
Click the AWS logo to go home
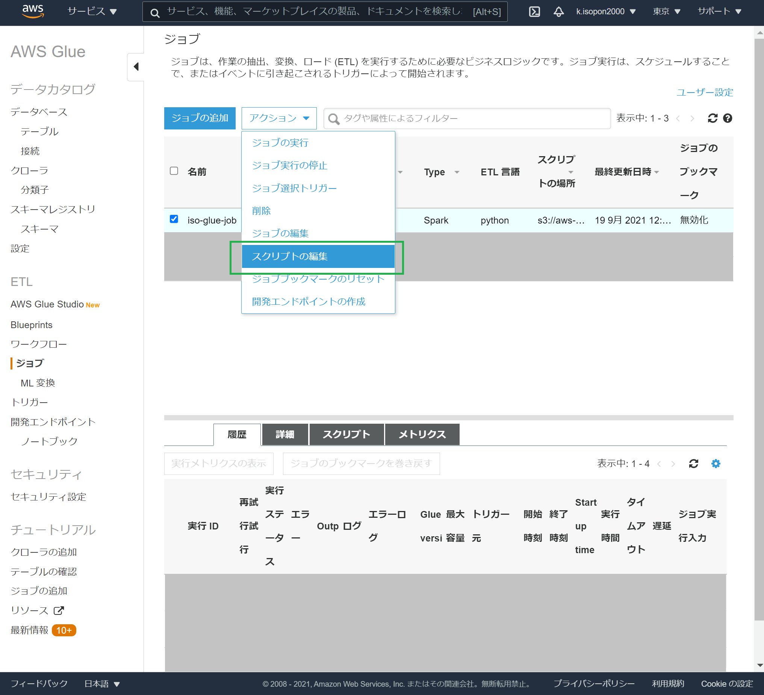point(33,11)
